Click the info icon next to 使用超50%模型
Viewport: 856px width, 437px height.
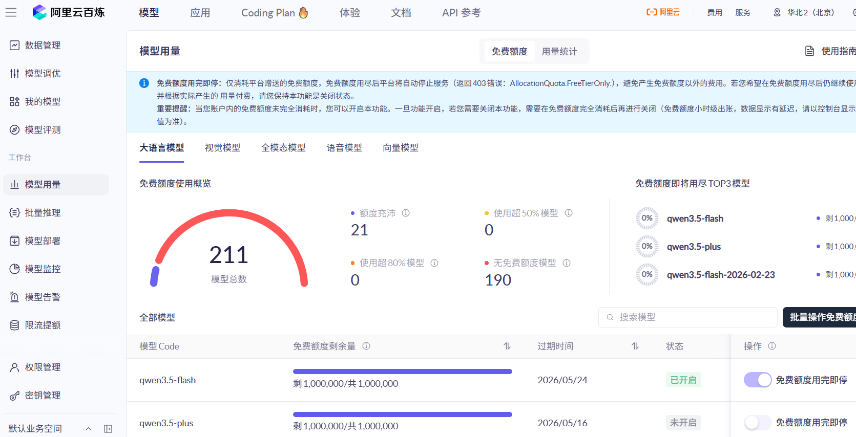[x=569, y=213]
